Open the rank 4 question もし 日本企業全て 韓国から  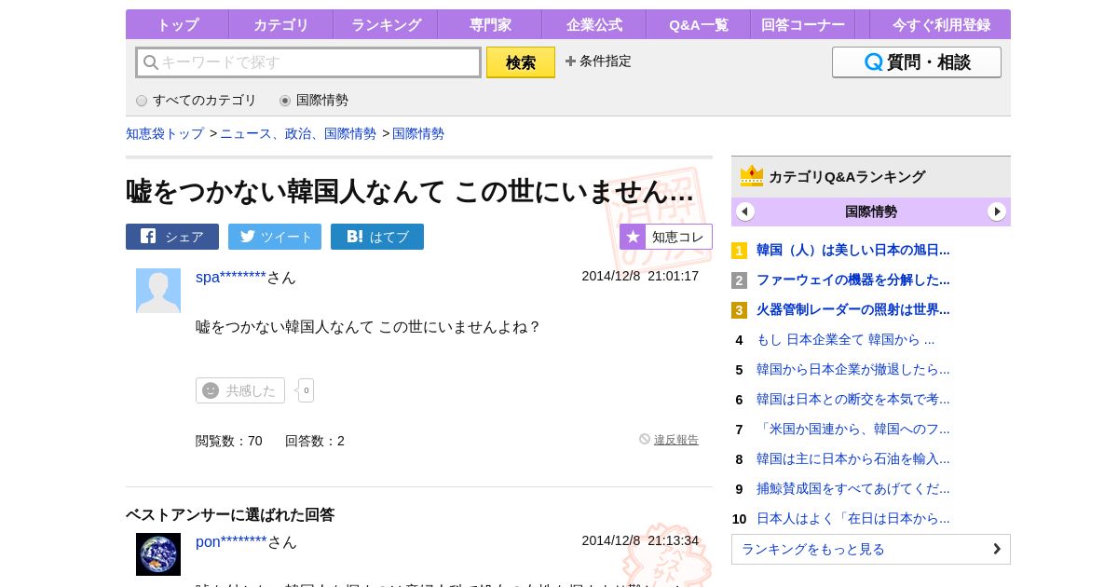point(846,339)
